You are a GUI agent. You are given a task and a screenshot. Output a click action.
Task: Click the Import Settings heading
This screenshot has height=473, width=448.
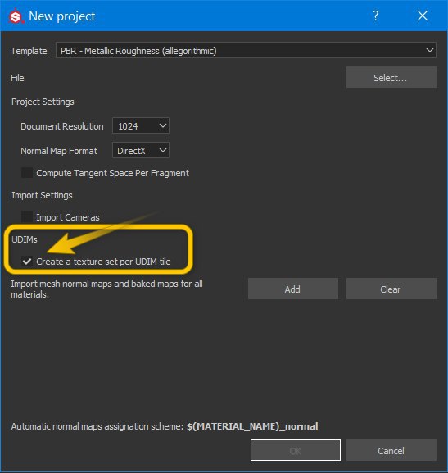coord(42,195)
